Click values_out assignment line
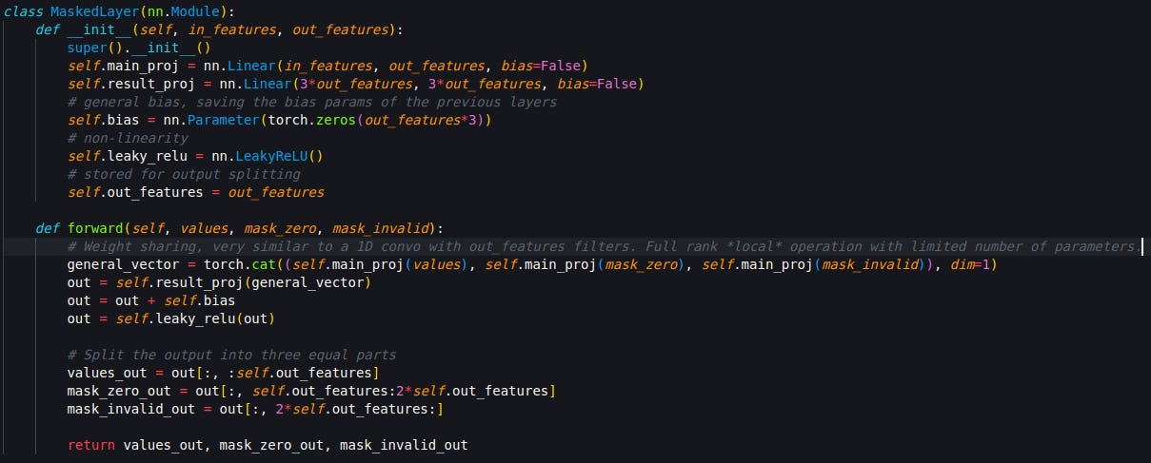Image resolution: width=1151 pixels, height=463 pixels. click(223, 373)
